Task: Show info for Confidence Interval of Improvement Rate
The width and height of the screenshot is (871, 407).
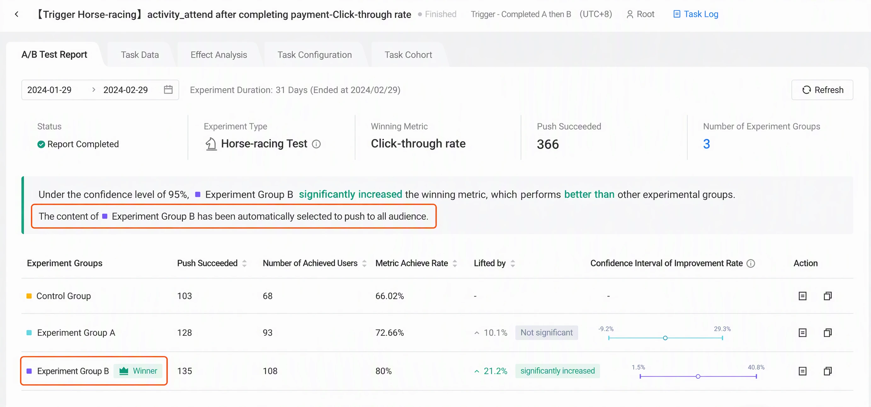Action: pyautogui.click(x=750, y=264)
